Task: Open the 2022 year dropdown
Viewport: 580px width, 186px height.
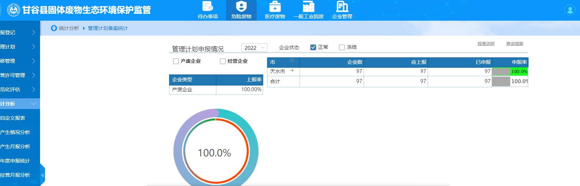Action: tap(254, 48)
